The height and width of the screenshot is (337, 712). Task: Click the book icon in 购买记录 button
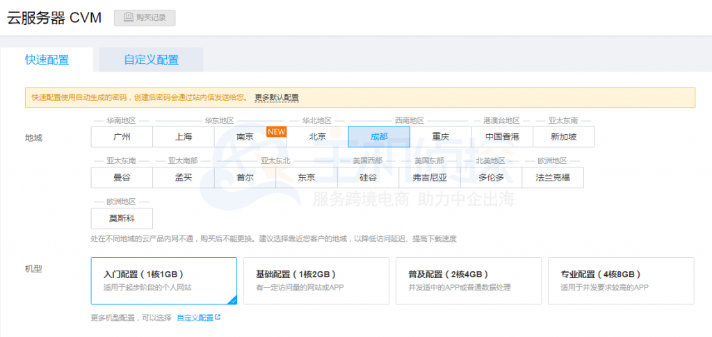point(129,17)
